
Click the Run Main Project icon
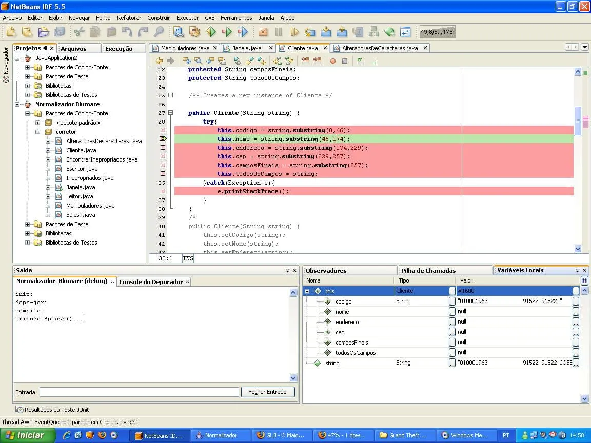click(x=211, y=32)
